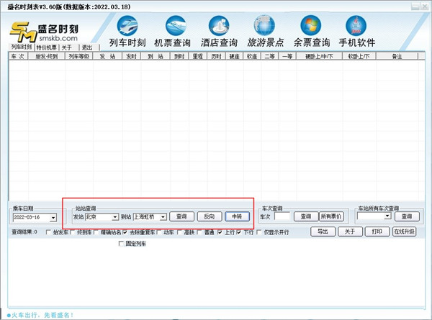Uncheck the 去除重复车 checkbox
This screenshot has height=320, width=432.
125,232
